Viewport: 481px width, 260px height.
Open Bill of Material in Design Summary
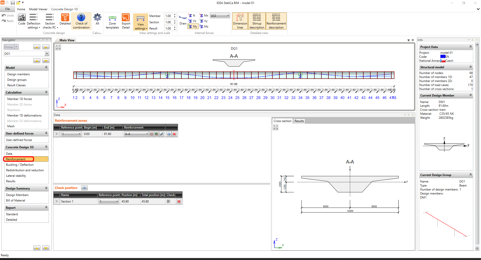coord(16,200)
